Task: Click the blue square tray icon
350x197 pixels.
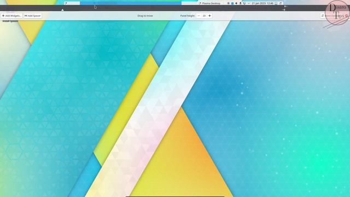Action: pyautogui.click(x=232, y=3)
